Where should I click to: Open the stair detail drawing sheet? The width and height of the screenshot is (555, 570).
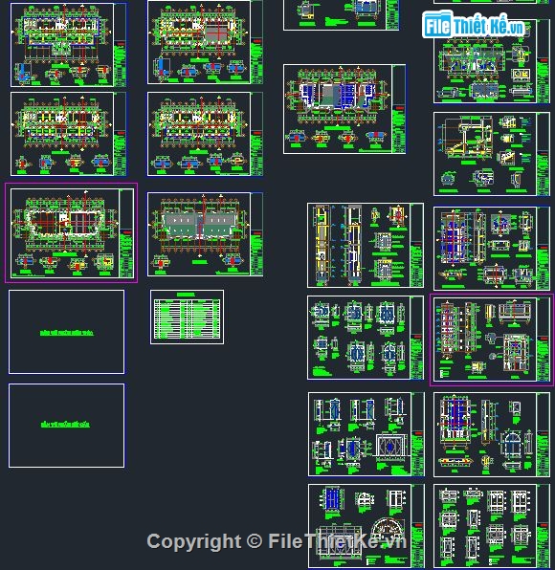[491, 154]
